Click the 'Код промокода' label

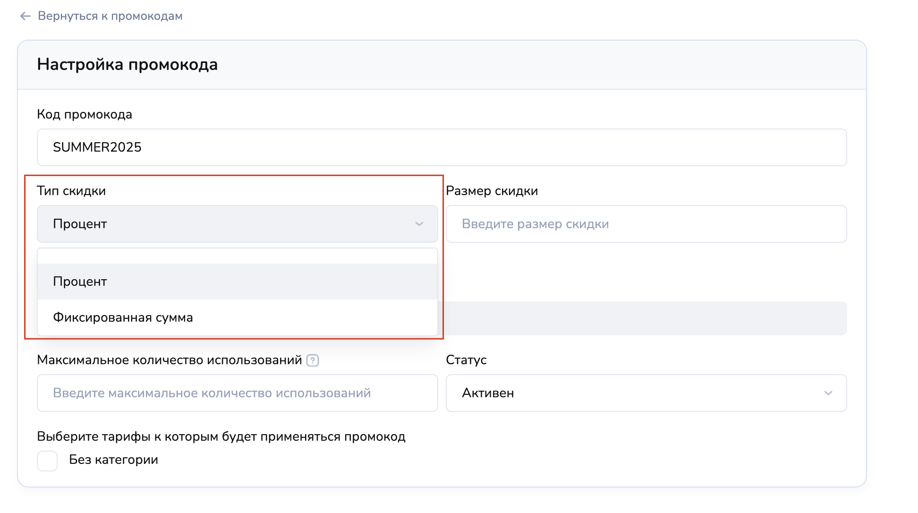click(x=85, y=114)
